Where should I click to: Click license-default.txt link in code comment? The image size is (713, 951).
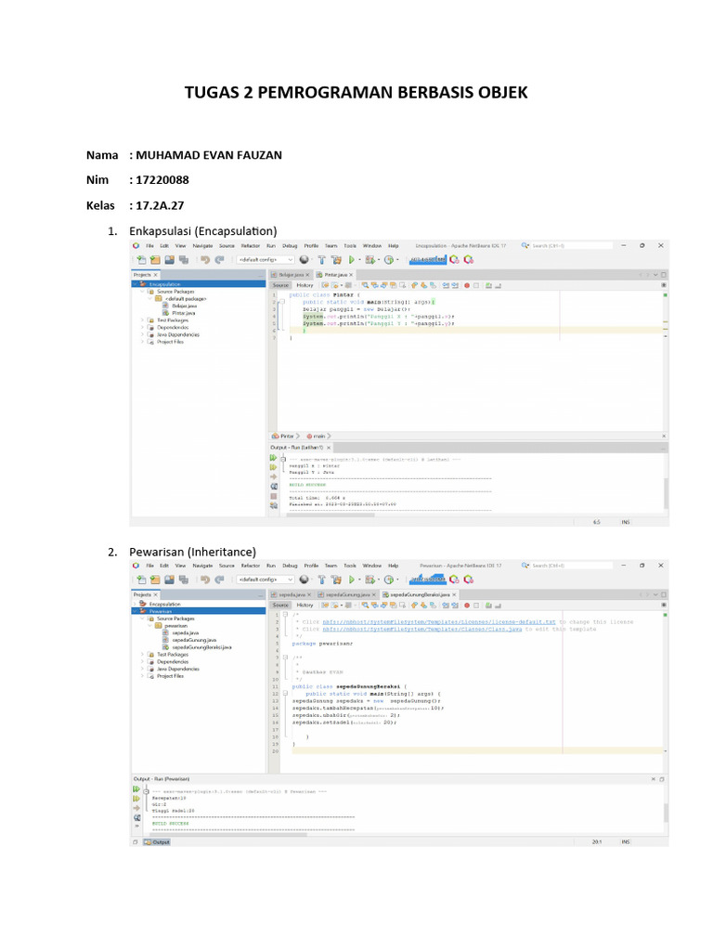pos(520,621)
